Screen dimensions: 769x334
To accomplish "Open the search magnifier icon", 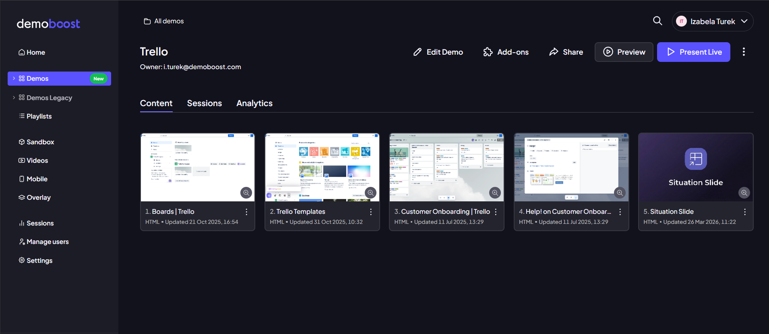I will click(657, 21).
